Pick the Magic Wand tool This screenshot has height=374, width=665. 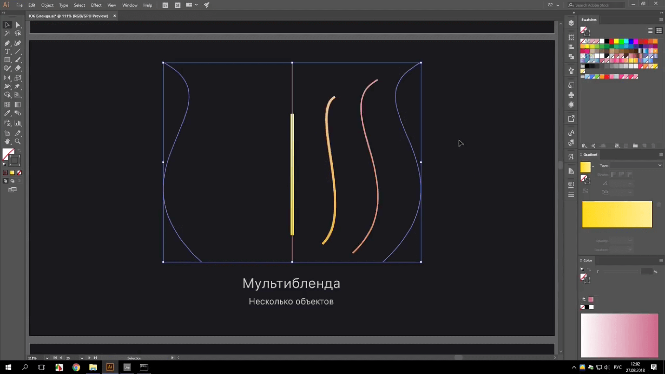[7, 33]
